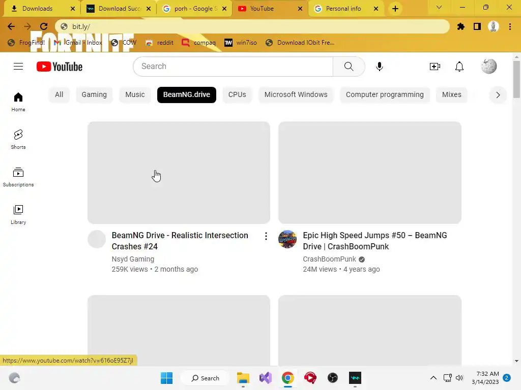Click the search magnifier button
521x390 pixels.
tap(349, 67)
